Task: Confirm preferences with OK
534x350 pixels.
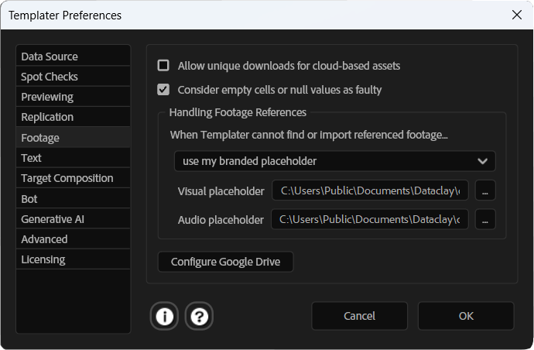Action: point(466,316)
